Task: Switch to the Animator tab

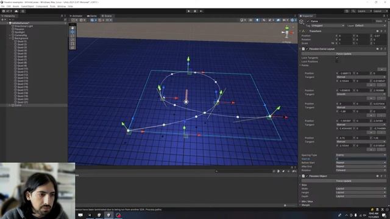Action: (x=76, y=16)
